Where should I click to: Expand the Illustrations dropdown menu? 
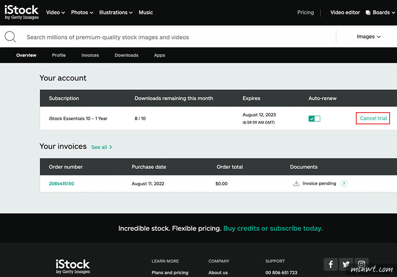116,13
